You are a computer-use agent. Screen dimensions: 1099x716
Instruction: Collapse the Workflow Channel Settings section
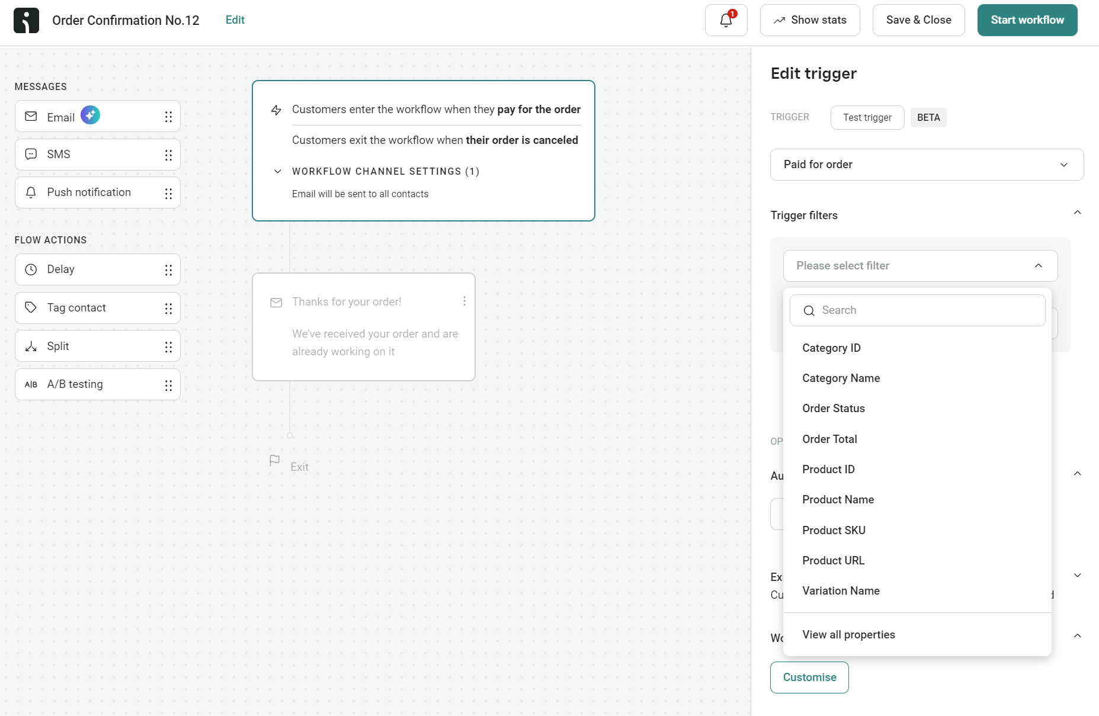point(277,171)
